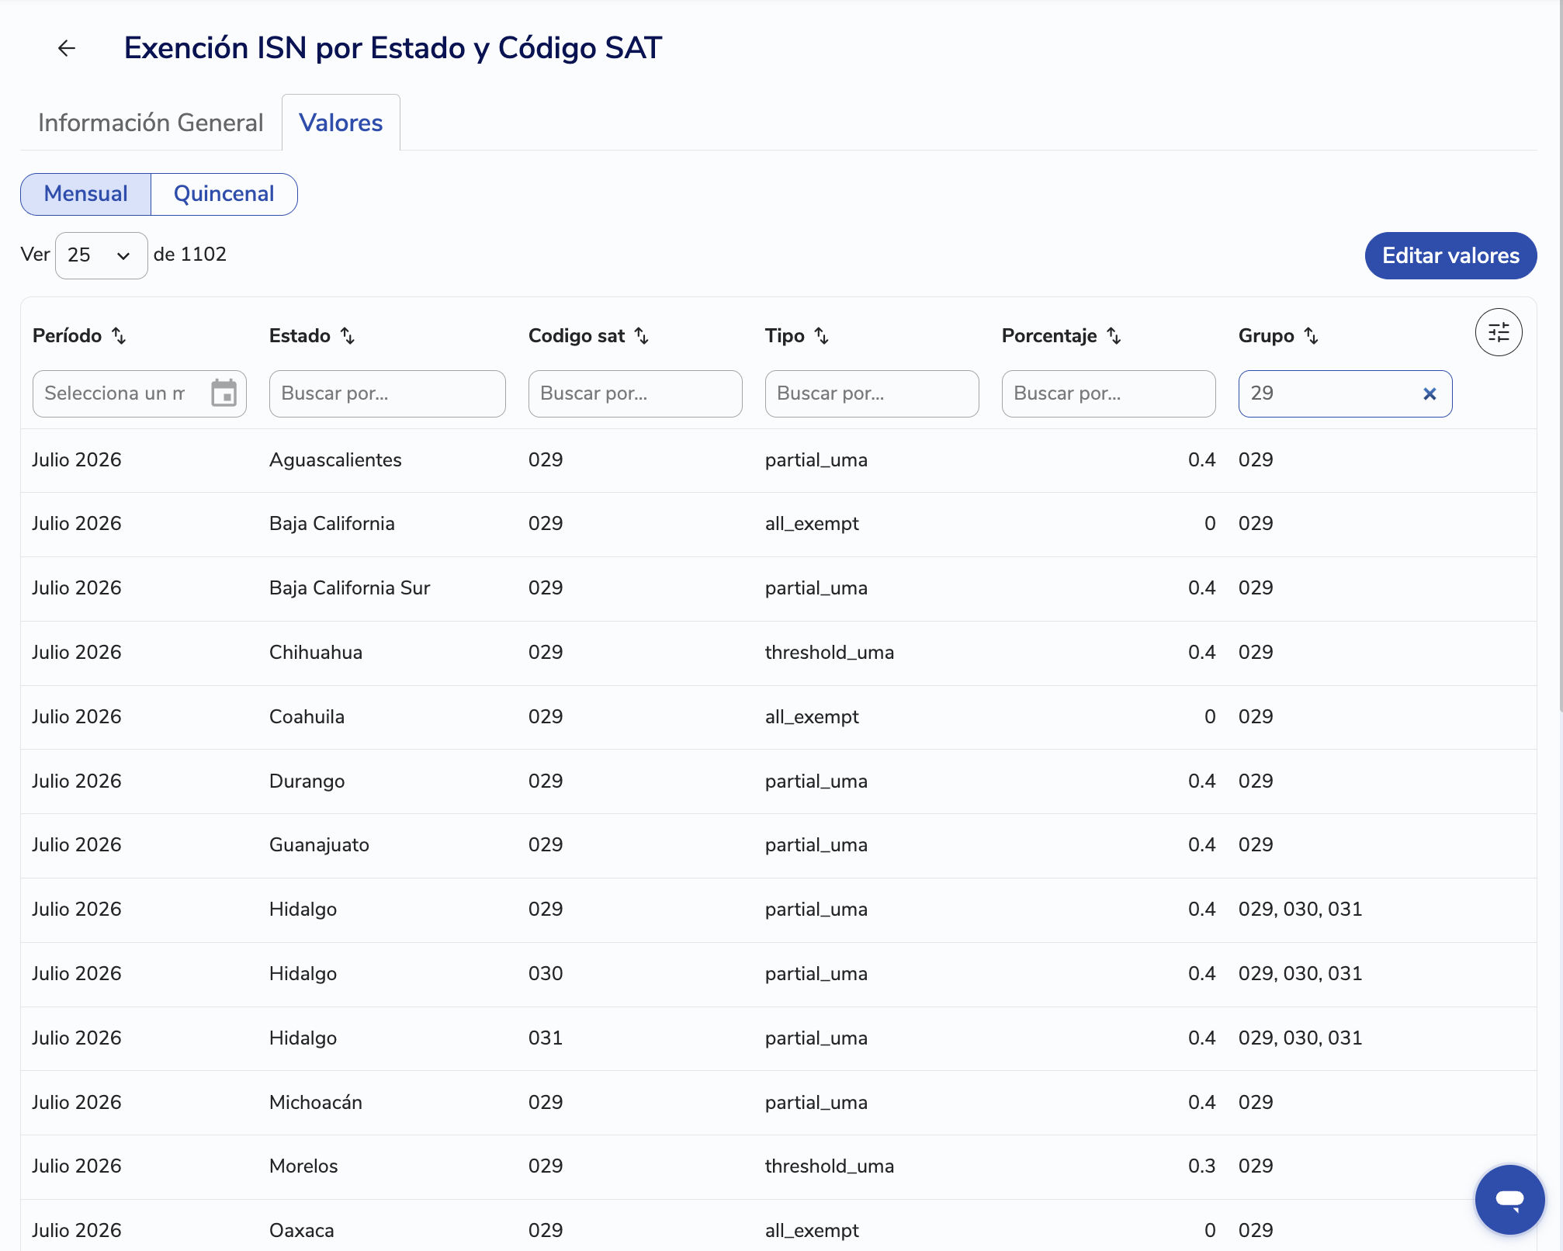Viewport: 1563px width, 1251px height.
Task: Expand the rows-per-page dropdown showing 25
Action: pos(102,255)
